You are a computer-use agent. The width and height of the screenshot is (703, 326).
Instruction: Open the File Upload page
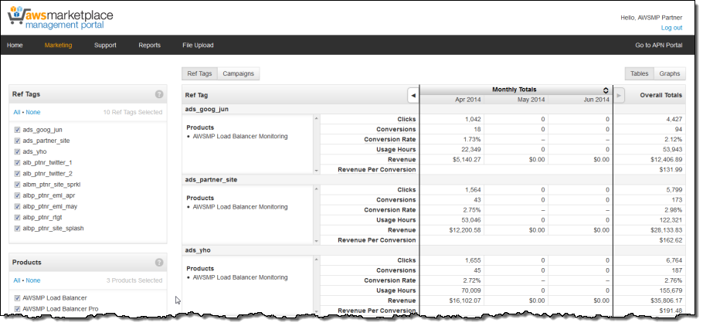198,46
